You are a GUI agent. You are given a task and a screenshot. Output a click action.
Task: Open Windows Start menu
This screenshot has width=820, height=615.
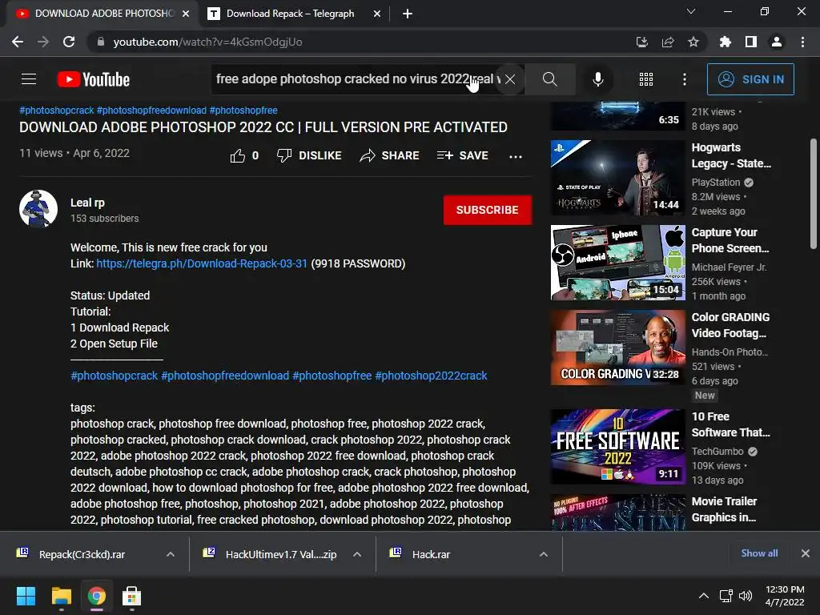coord(26,596)
